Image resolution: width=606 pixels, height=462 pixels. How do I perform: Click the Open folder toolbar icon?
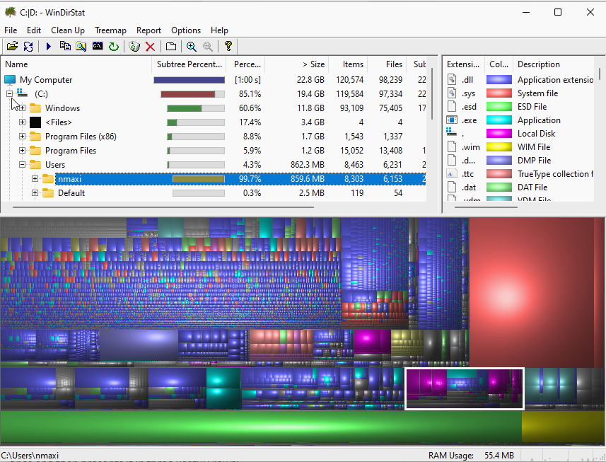click(x=12, y=46)
